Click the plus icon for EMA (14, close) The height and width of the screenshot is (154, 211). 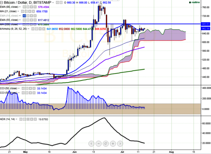pyautogui.click(x=31, y=16)
